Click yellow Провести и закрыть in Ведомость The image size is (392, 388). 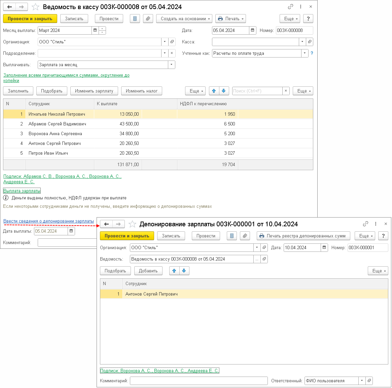pos(30,18)
